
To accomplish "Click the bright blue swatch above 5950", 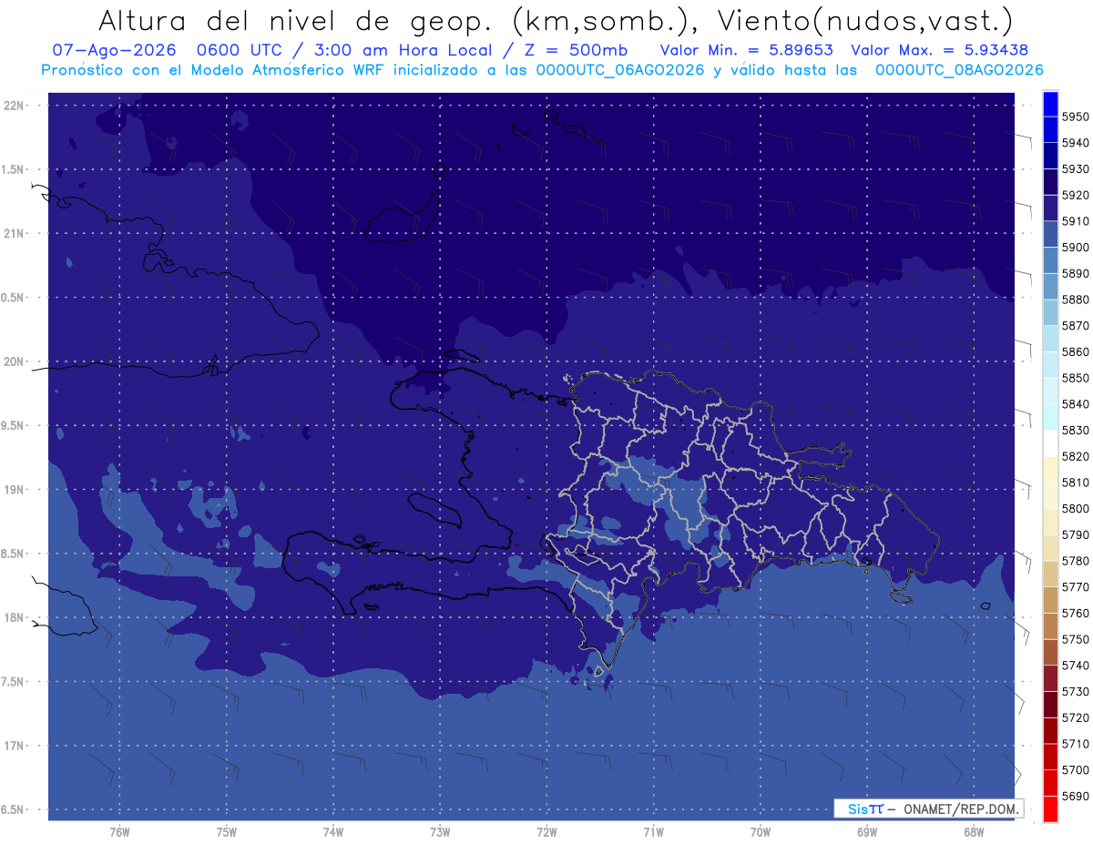I will click(x=1049, y=104).
